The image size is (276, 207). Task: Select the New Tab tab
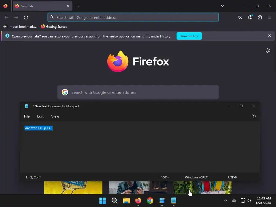click(42, 6)
